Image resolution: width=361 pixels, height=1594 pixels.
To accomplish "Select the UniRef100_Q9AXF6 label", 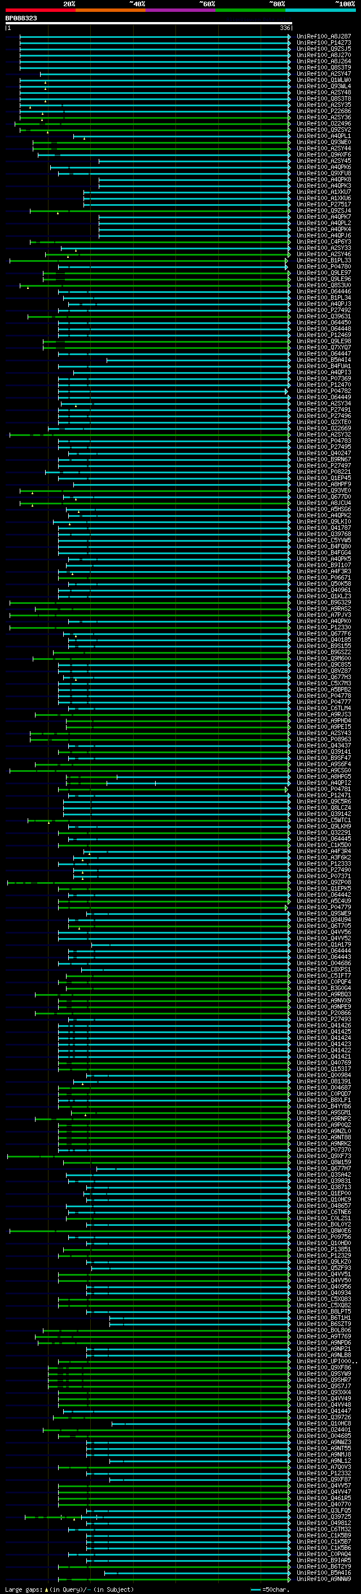I will pyautogui.click(x=324, y=155).
